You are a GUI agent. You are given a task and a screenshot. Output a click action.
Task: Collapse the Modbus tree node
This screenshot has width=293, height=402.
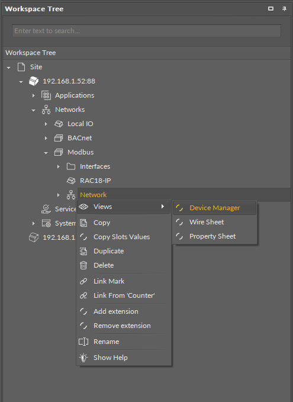click(x=46, y=153)
